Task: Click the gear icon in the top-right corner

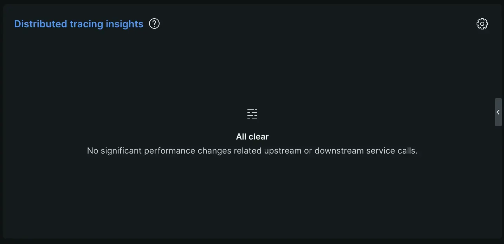Action: coord(482,23)
